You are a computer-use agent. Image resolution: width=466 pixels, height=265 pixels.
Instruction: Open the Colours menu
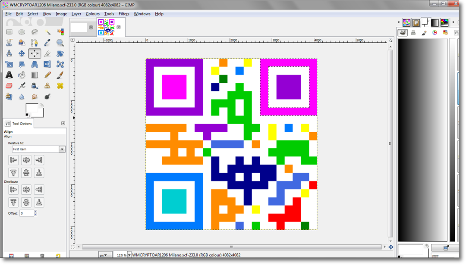[x=92, y=14]
